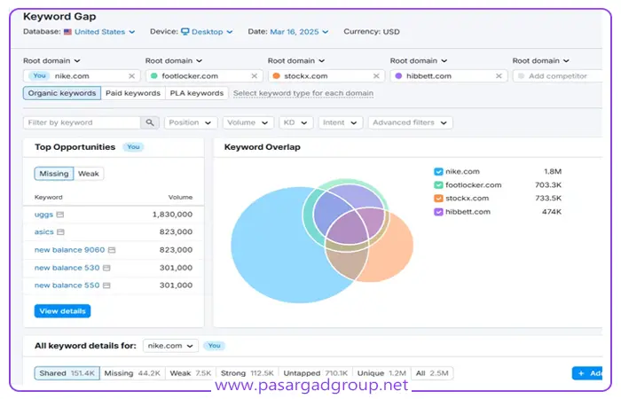Click SERP icon next to new balance 9060

click(112, 250)
